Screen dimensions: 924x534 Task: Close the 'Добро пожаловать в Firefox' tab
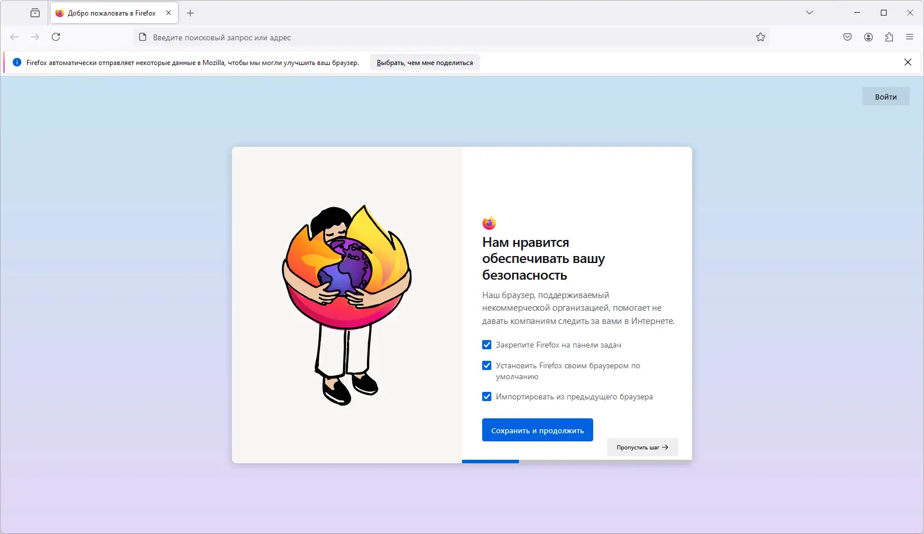[169, 13]
